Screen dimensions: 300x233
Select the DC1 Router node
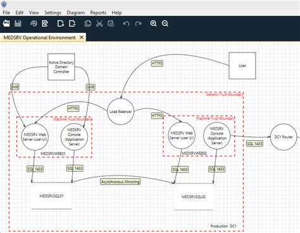[x=284, y=137]
